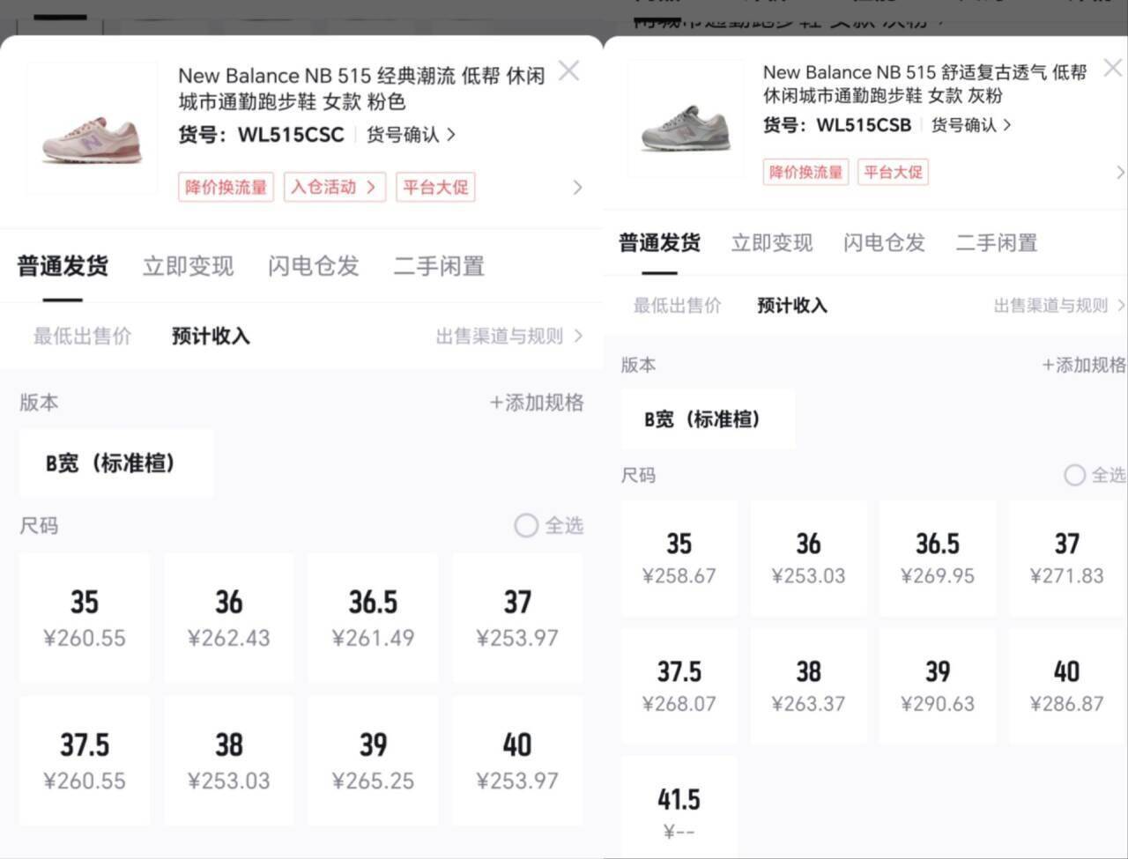Select size 40 priced ¥286.87
Viewport: 1128px width, 859px height.
point(1067,686)
